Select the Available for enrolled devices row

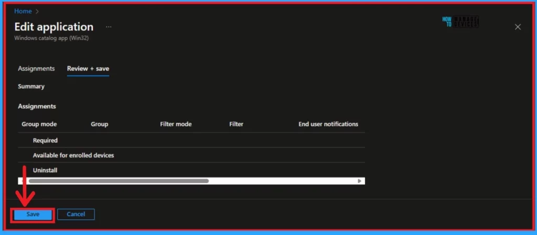(x=191, y=155)
